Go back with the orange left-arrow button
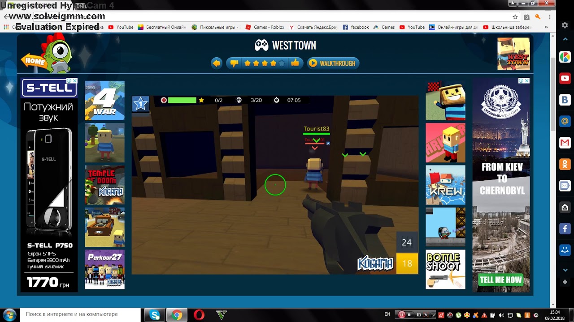 pos(217,64)
